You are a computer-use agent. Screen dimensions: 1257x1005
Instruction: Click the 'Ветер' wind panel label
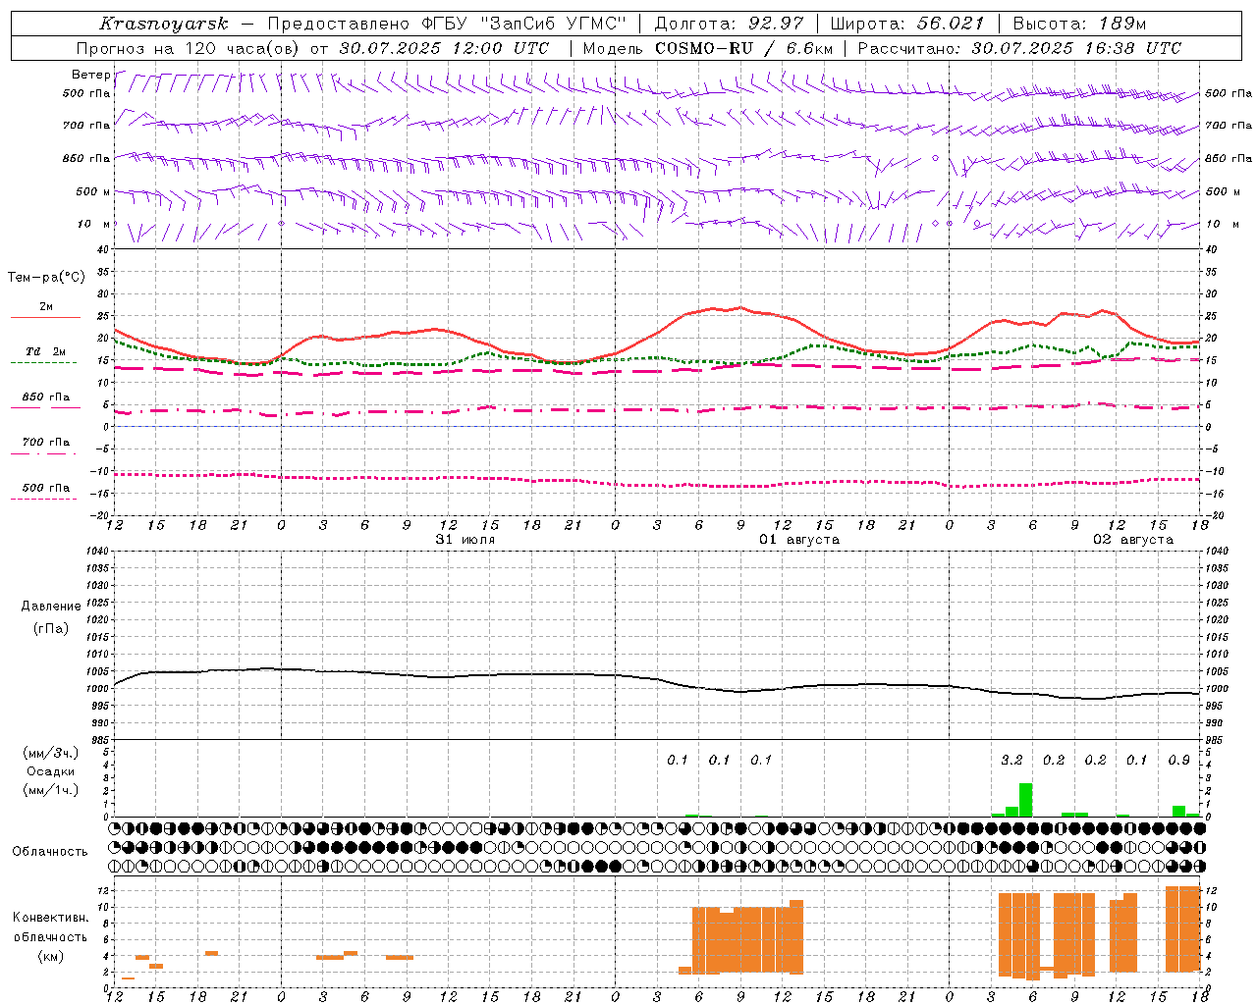[x=91, y=75]
